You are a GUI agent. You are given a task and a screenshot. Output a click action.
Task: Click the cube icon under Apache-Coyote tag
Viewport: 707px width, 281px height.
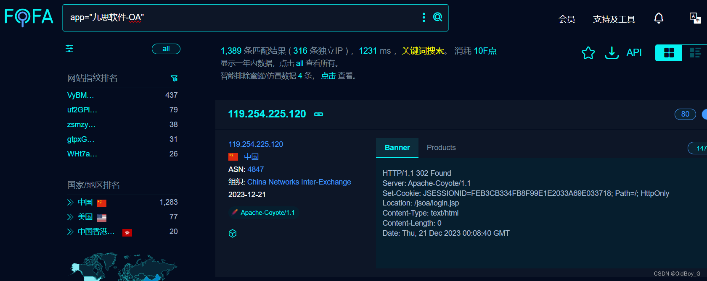coord(233,233)
